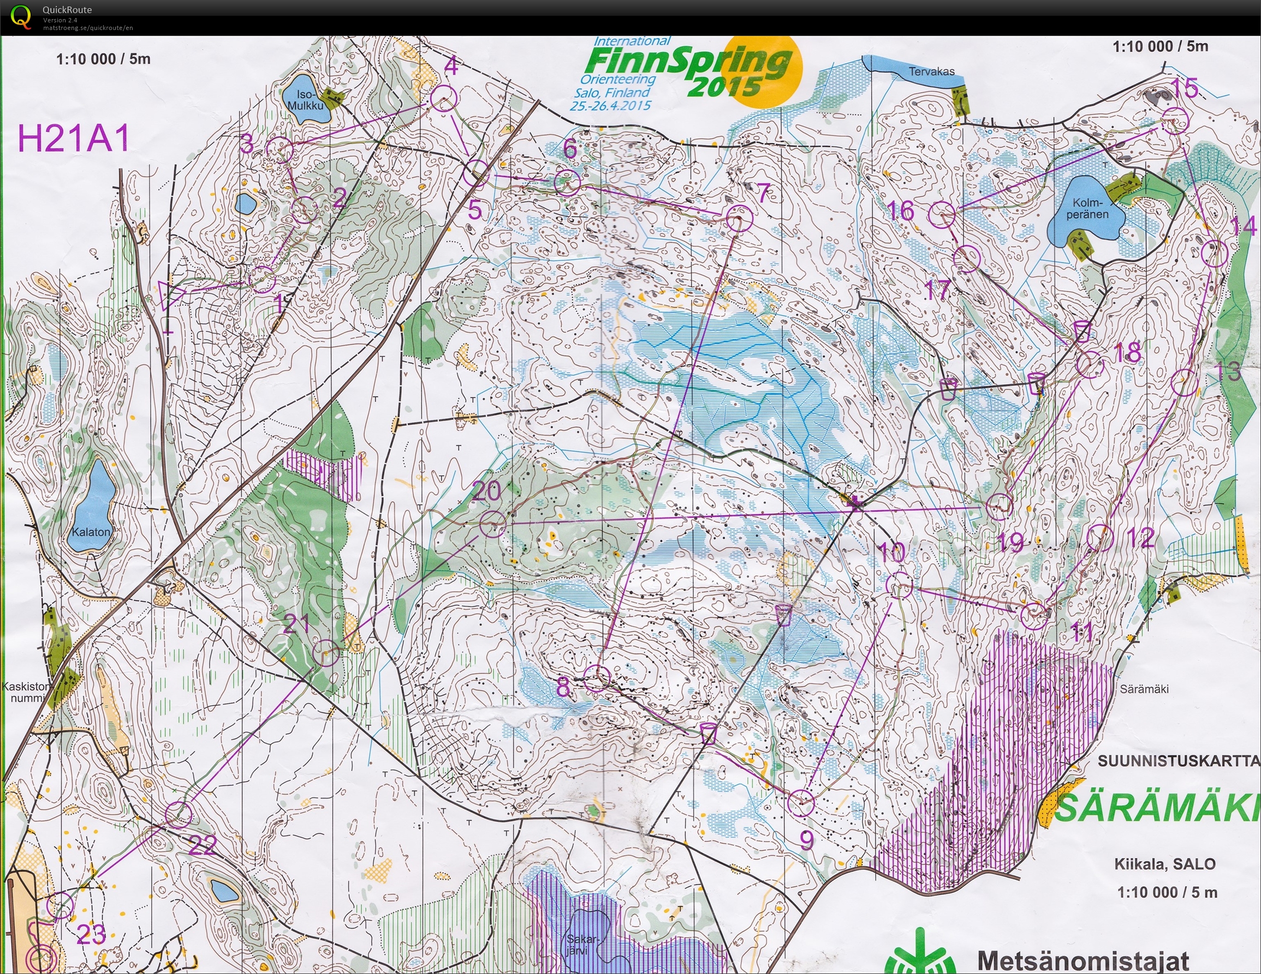The height and width of the screenshot is (974, 1261).
Task: Click the H21A1 course class label
Action: click(x=73, y=139)
